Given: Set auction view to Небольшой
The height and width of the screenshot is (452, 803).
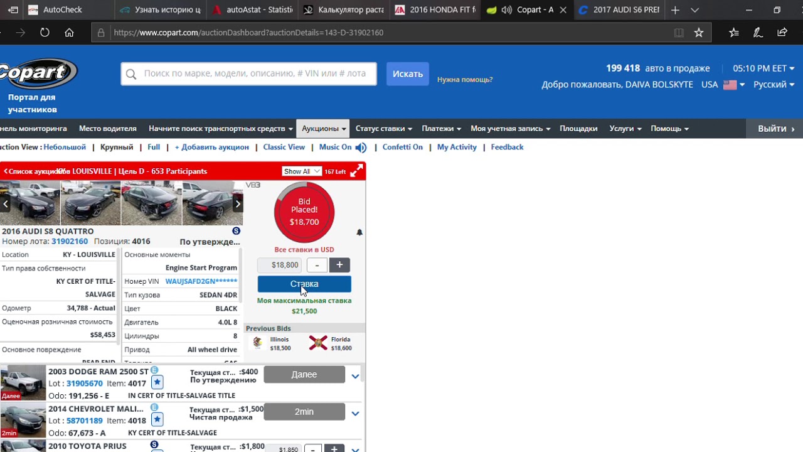Looking at the screenshot, I should (65, 148).
